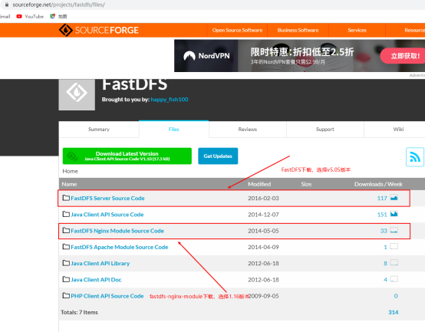The image size is (425, 332).
Task: Click folder icon beside Java Client API Library
Action: pos(66,263)
